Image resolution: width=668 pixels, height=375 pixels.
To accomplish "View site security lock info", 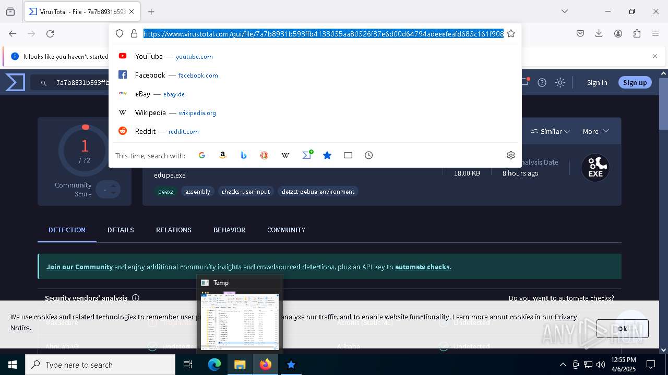I will (x=134, y=33).
